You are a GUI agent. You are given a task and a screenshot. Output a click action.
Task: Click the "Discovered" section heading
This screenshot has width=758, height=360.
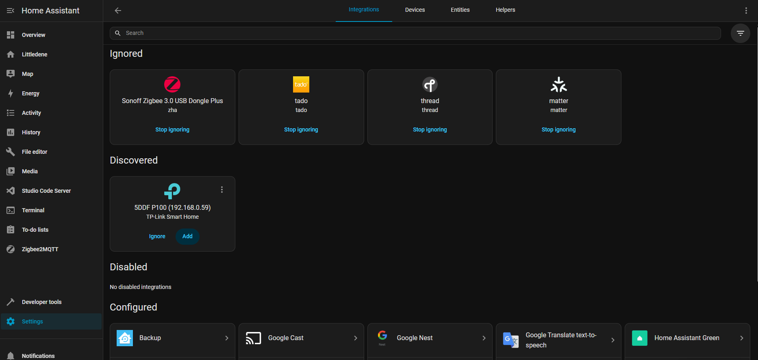[x=134, y=160]
